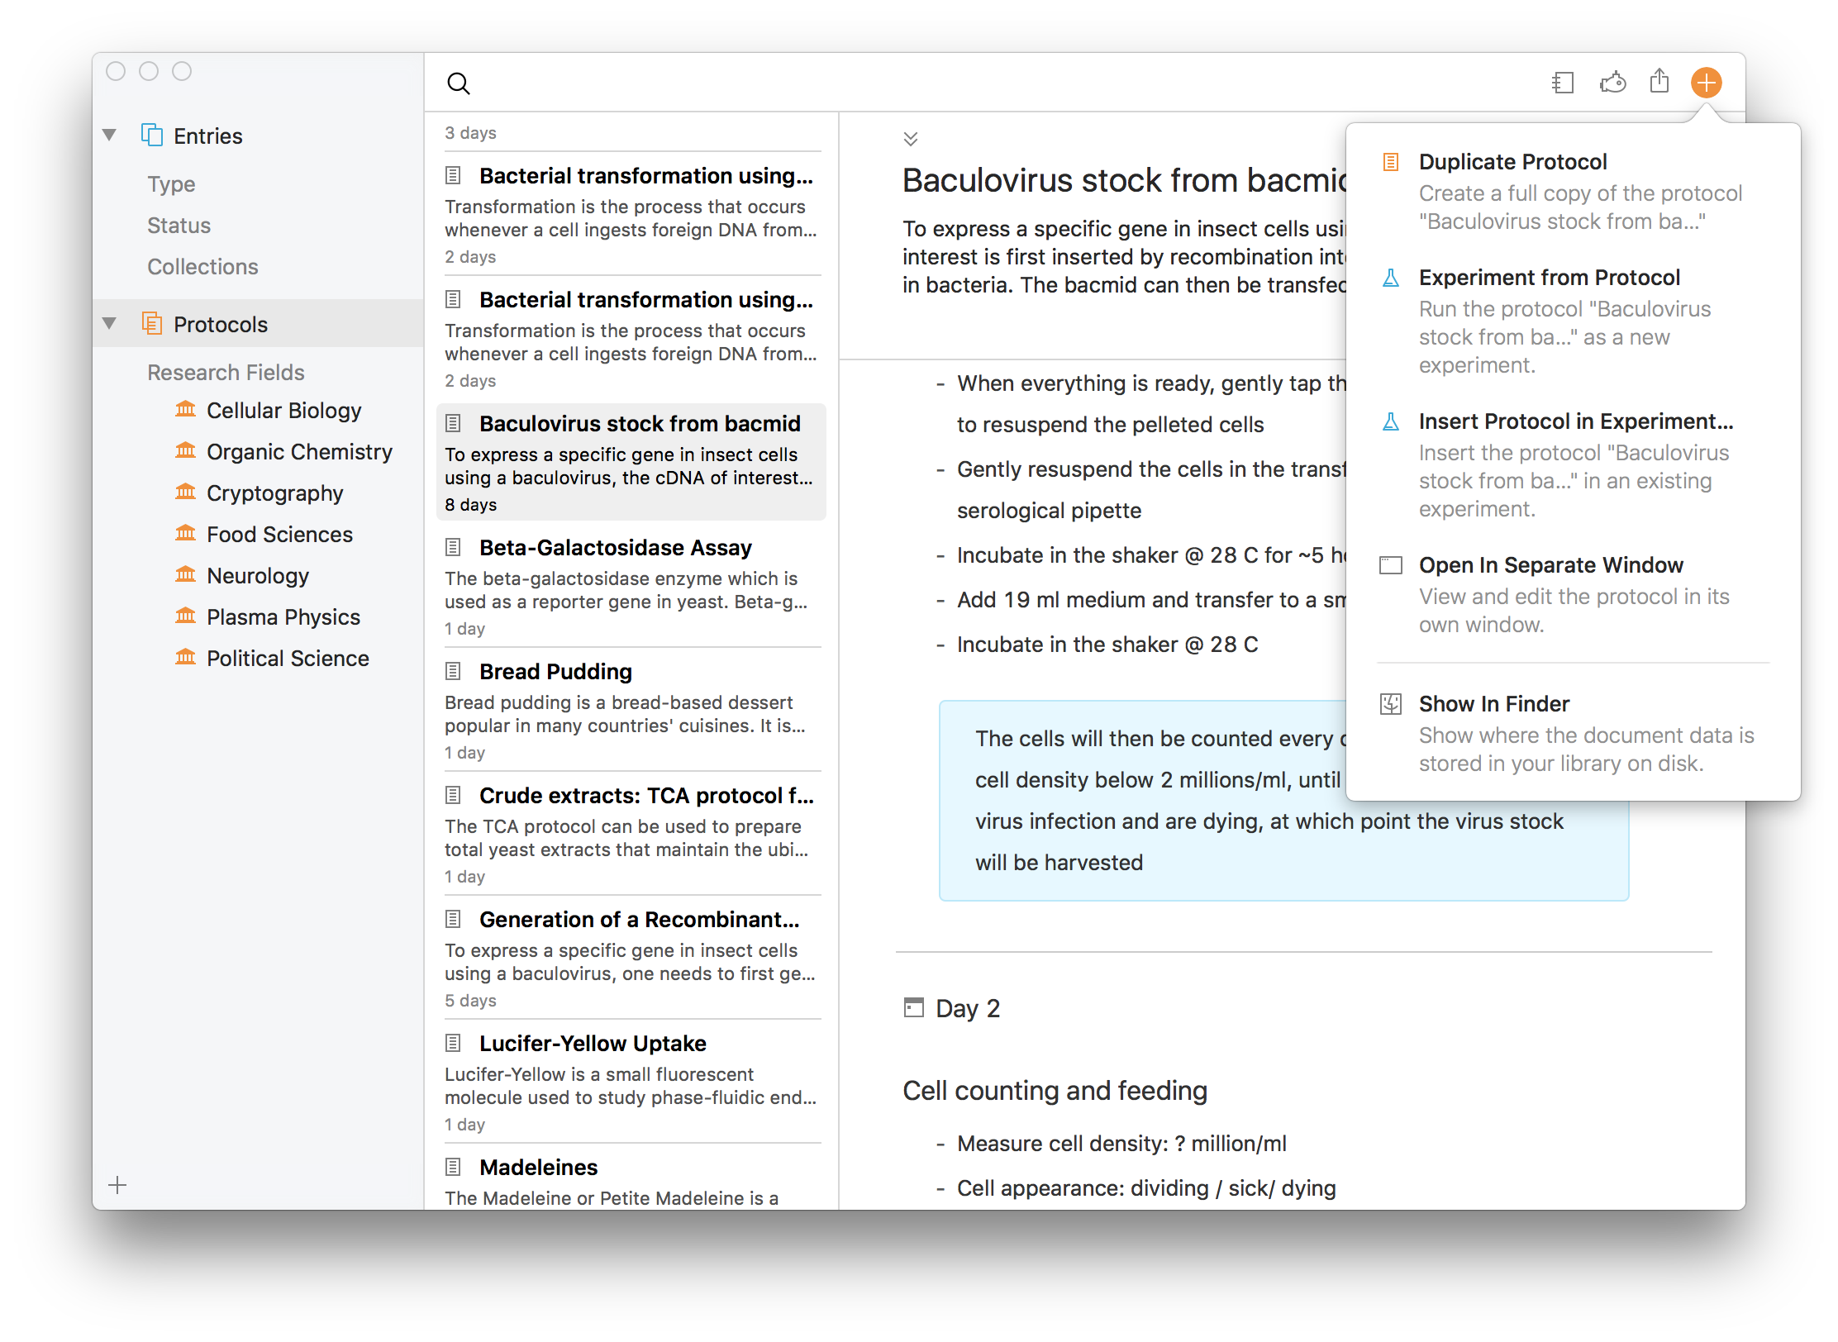Collapse the Protocols sidebar section

109,323
